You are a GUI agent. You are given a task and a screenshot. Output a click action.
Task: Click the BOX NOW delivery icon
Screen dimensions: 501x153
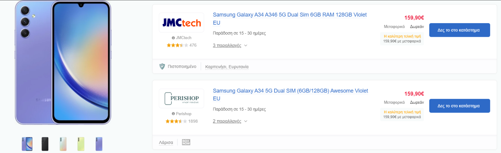point(186,142)
